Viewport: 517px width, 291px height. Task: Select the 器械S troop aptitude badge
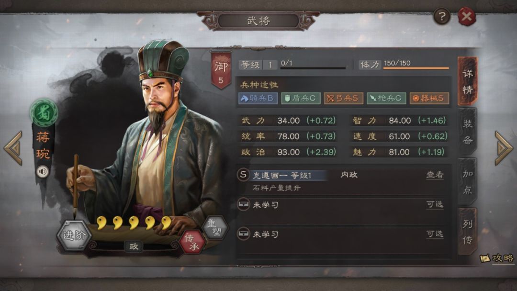pos(429,98)
